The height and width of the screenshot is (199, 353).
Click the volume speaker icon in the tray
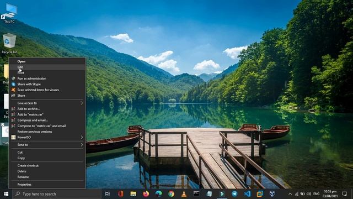[309, 194]
